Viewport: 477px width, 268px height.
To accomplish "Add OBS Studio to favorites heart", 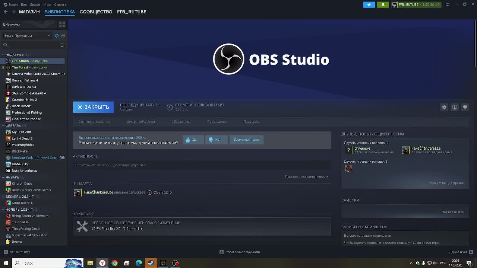I will 465,107.
